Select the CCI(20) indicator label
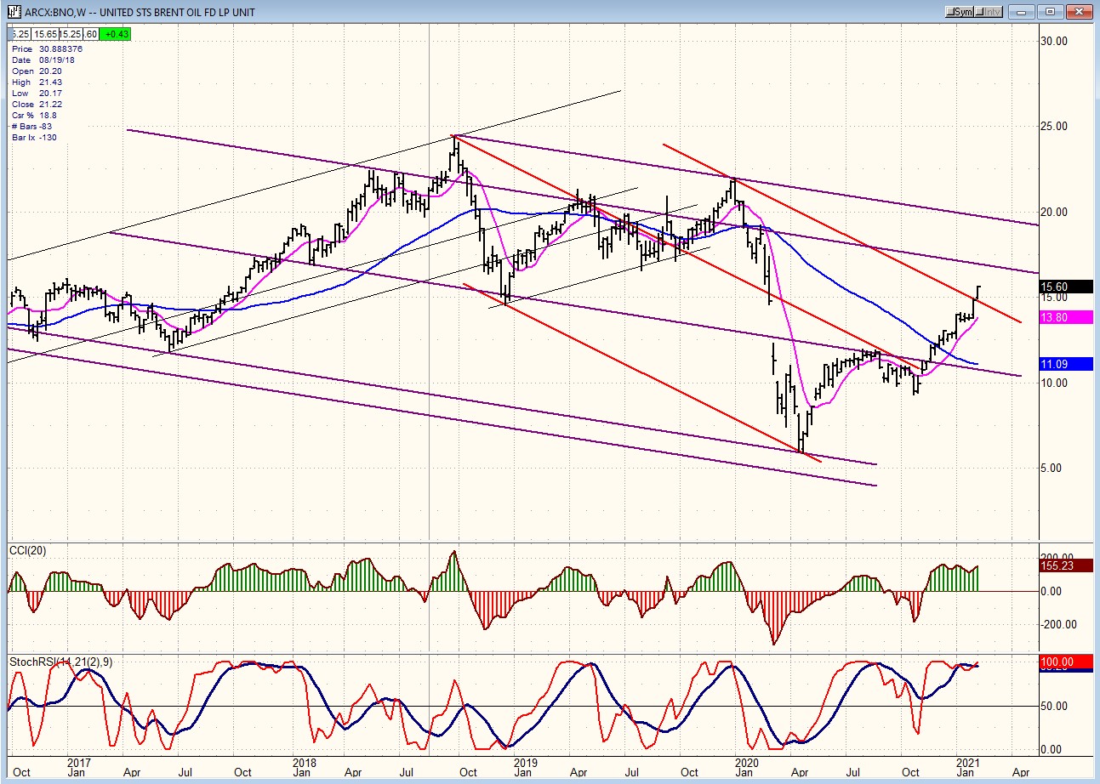The image size is (1100, 784). point(27,550)
